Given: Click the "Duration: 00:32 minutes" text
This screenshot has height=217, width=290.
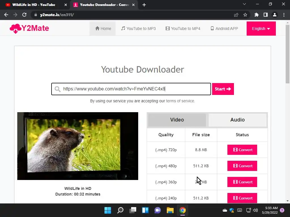Looking at the screenshot, I should 78,194.
